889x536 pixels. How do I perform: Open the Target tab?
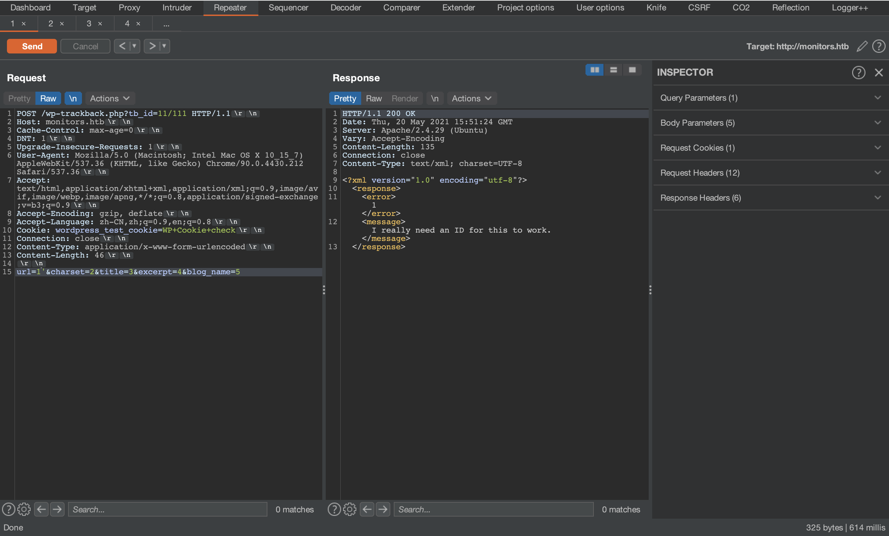coord(84,8)
